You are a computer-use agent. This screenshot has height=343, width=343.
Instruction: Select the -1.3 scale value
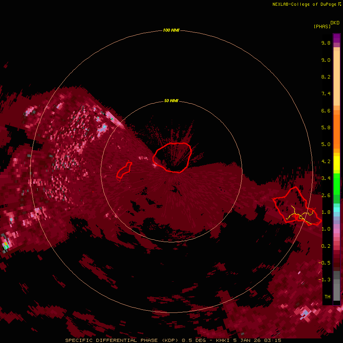pos(324,280)
